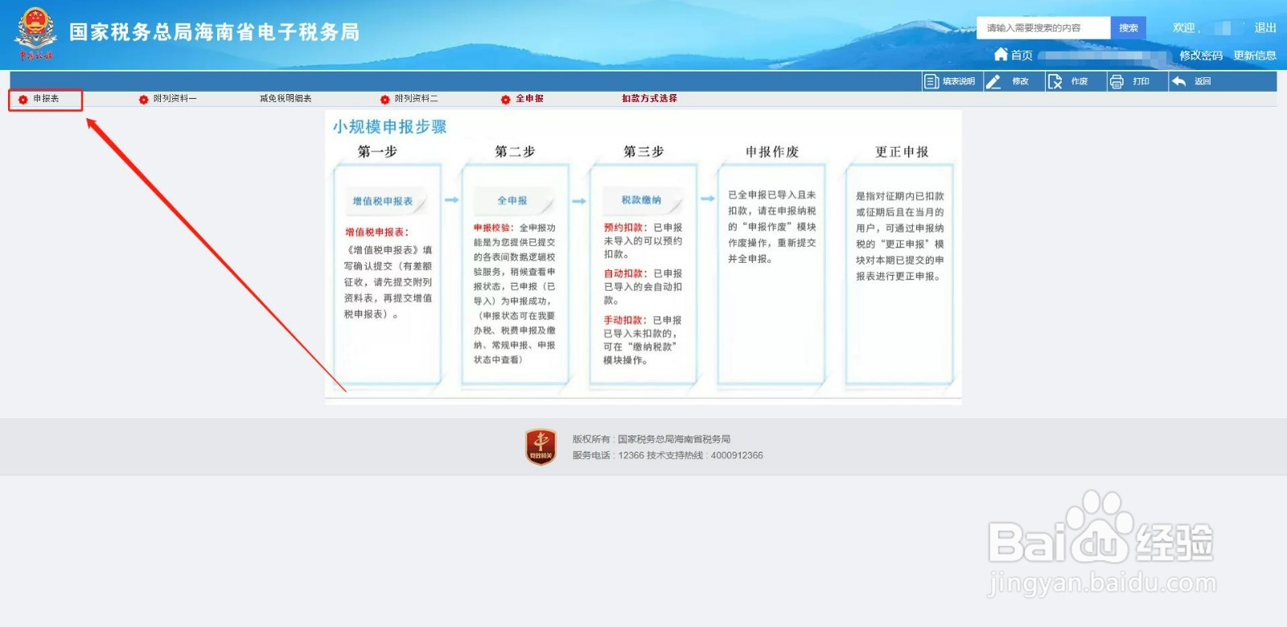This screenshot has height=627, width=1287.
Task: Choose the 作废 void document tool
Action: click(x=1068, y=81)
